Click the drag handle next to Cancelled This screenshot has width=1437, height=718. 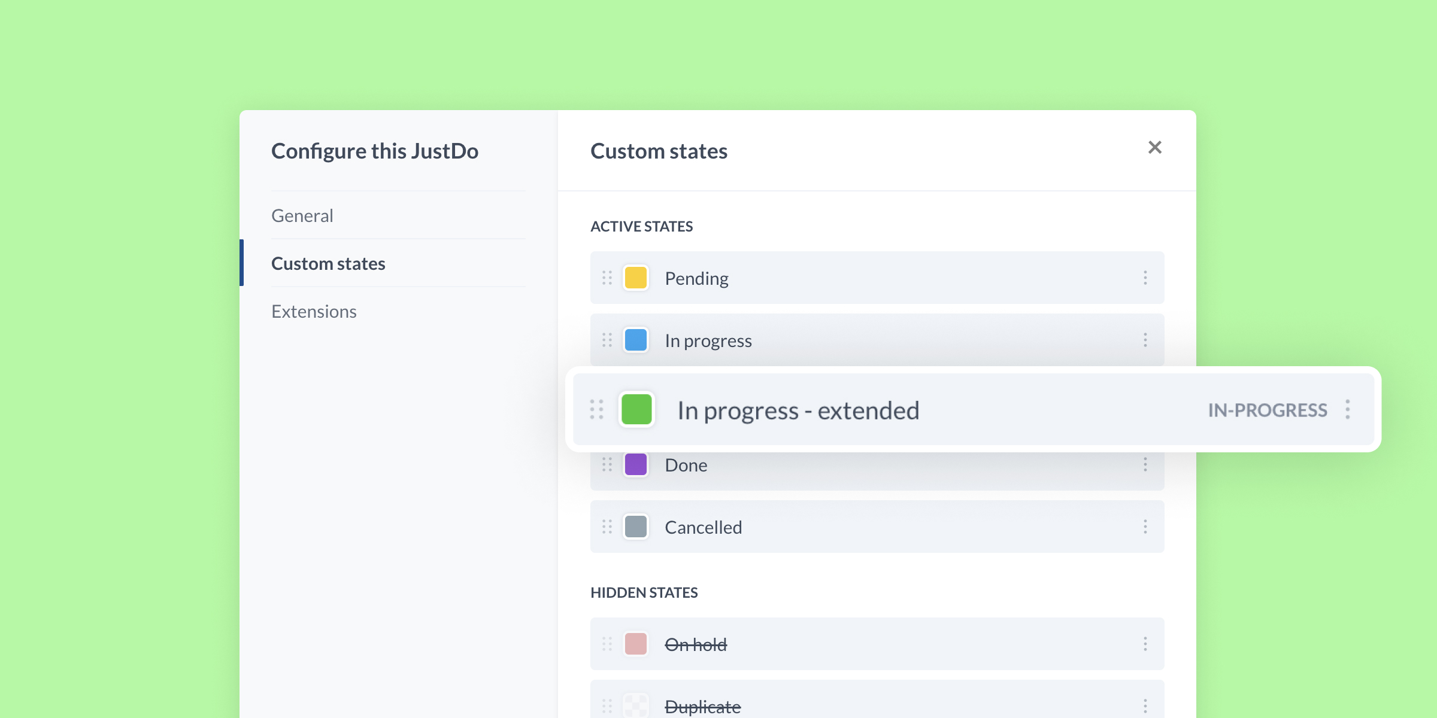(x=607, y=527)
